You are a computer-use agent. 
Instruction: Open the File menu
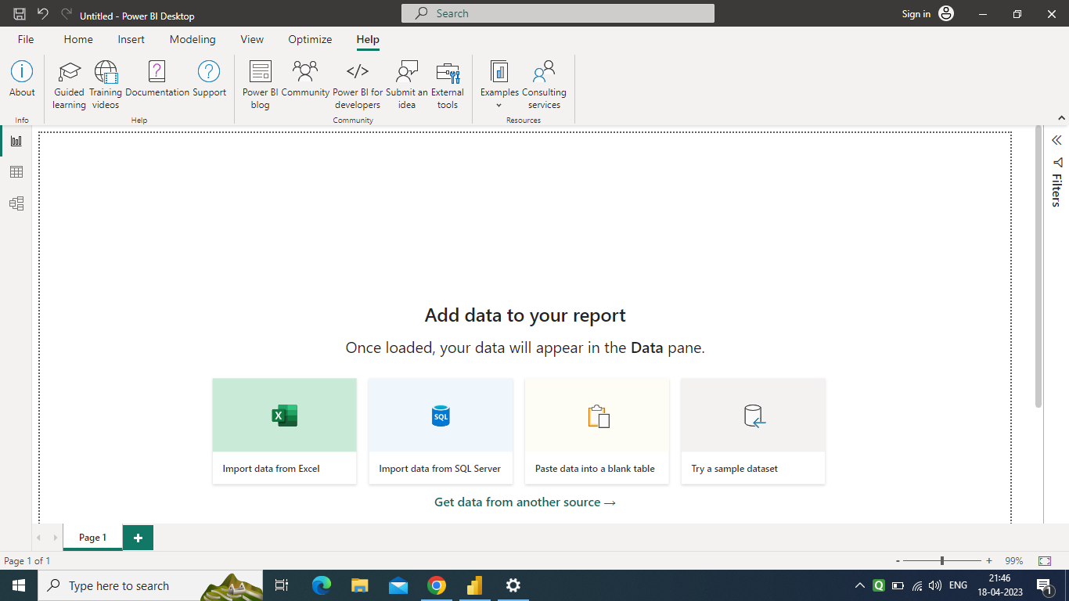tap(26, 39)
